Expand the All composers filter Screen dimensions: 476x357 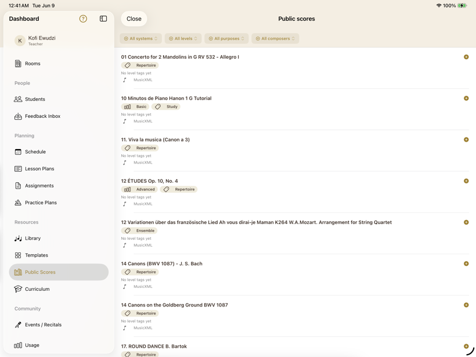point(275,38)
